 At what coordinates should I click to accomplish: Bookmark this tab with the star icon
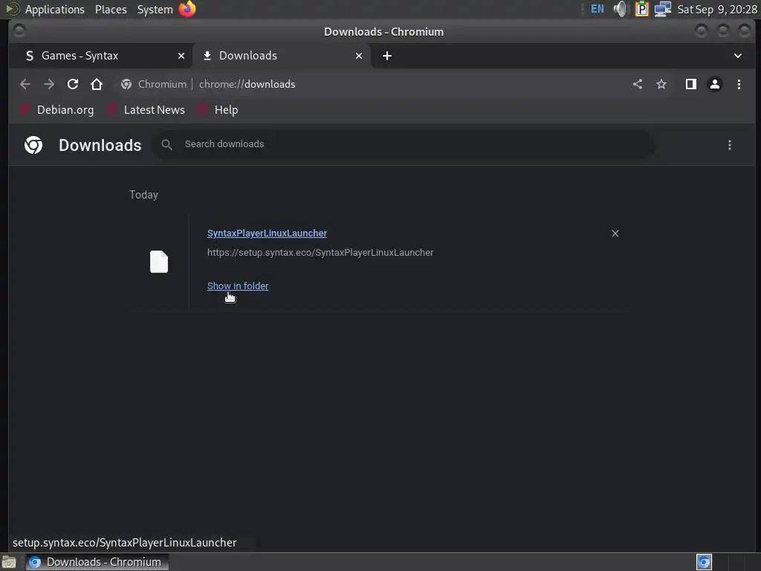pyautogui.click(x=661, y=84)
